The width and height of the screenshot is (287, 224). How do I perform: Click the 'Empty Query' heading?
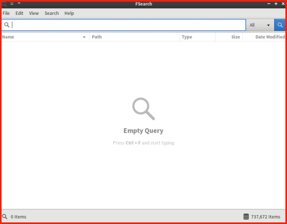click(x=143, y=131)
